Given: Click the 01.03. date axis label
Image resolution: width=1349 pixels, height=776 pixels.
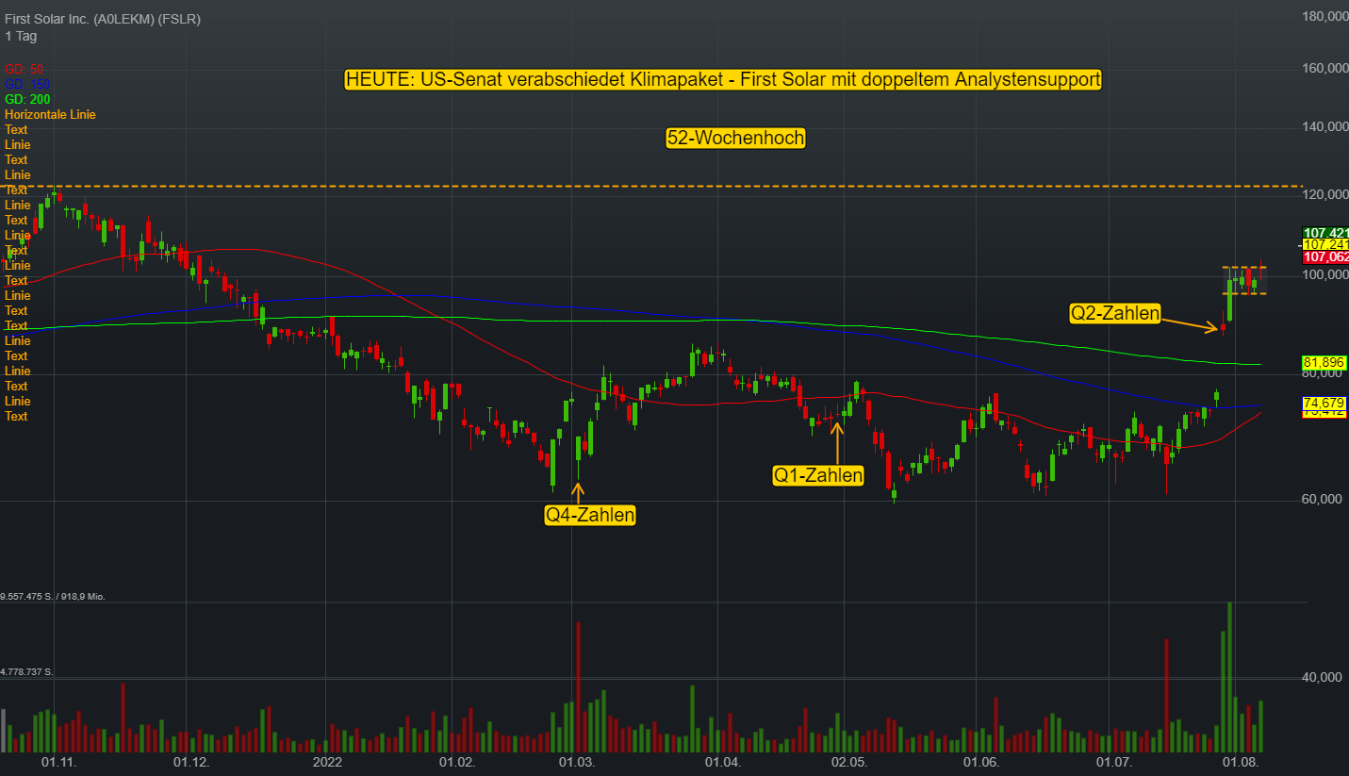Looking at the screenshot, I should 576,761.
